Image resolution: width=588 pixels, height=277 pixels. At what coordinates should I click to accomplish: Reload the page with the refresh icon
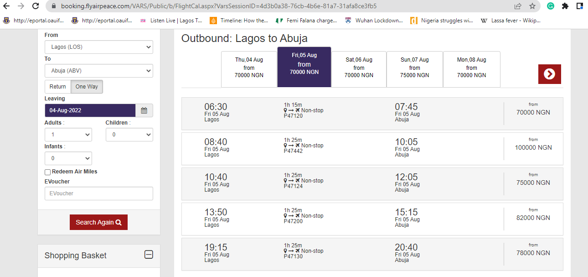[x=36, y=6]
